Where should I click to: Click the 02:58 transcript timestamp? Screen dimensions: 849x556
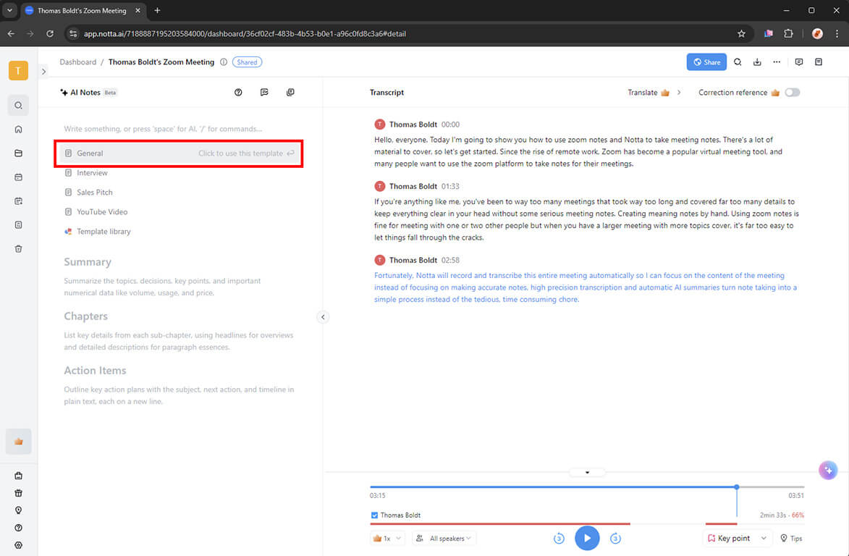click(x=450, y=261)
